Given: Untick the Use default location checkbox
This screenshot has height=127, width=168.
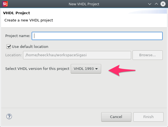Looking at the screenshot, I should [x=9, y=47].
